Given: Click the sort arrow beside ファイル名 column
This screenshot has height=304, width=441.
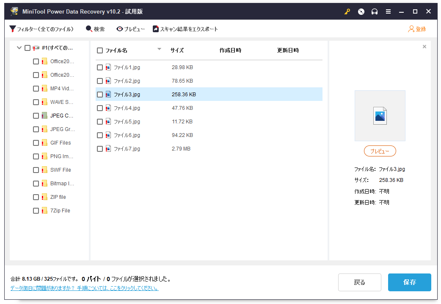Looking at the screenshot, I should click(x=160, y=50).
